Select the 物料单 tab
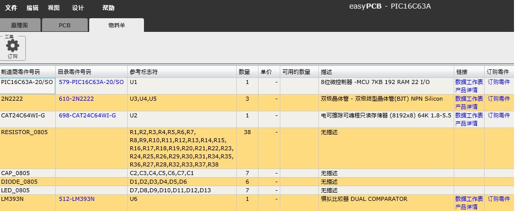 click(x=117, y=25)
